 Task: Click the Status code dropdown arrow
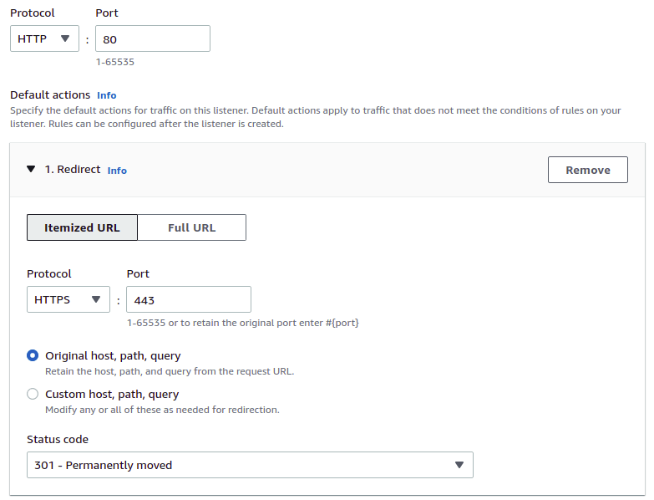[x=459, y=465]
